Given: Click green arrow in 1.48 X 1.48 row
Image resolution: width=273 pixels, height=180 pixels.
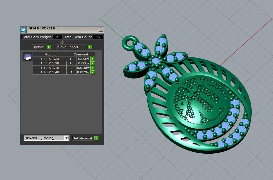Looking at the screenshot, I should click(x=92, y=73).
